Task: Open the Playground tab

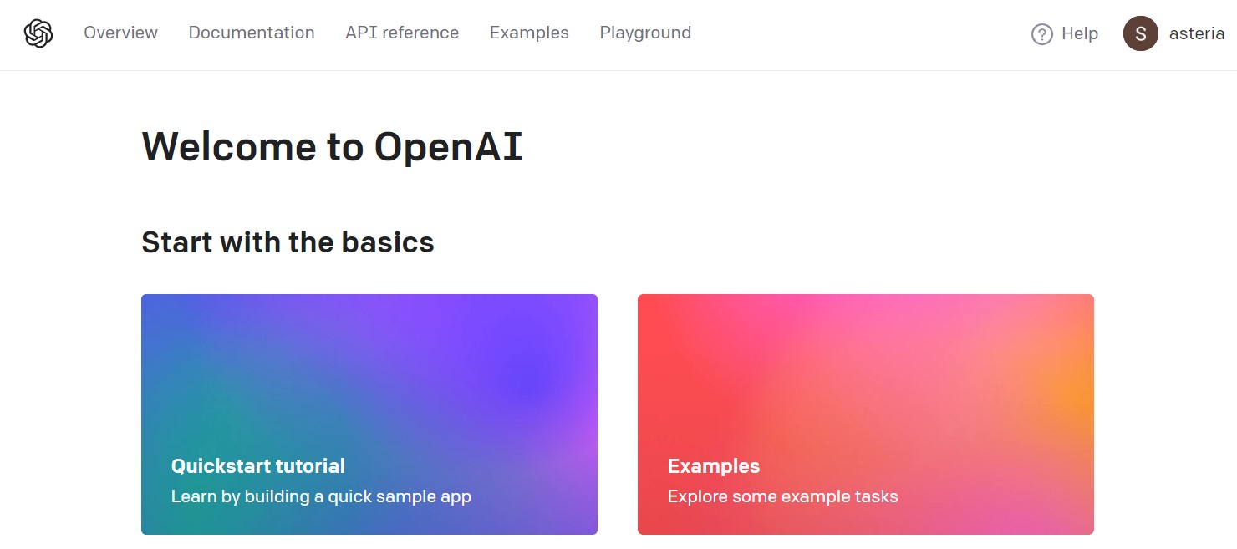Action: pyautogui.click(x=645, y=33)
